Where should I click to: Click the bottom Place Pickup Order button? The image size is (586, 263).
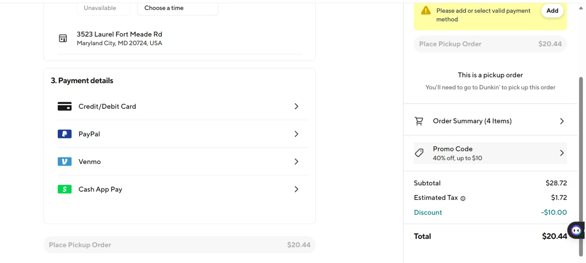179,245
